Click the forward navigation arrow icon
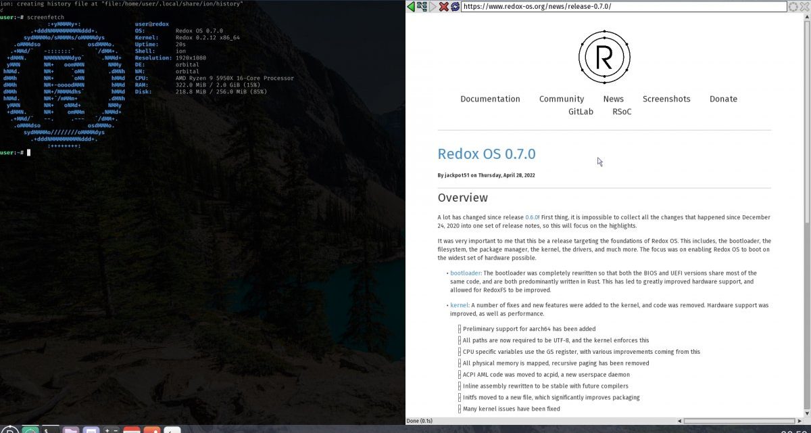The width and height of the screenshot is (811, 433). (x=433, y=6)
